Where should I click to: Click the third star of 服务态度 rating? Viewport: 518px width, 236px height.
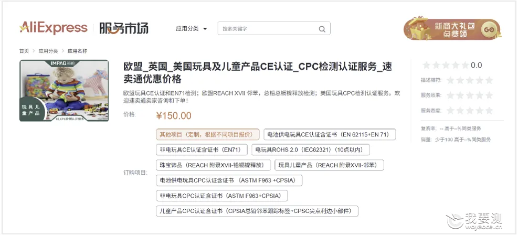[470, 111]
